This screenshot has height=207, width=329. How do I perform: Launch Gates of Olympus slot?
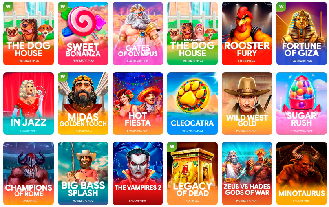[x=138, y=33]
